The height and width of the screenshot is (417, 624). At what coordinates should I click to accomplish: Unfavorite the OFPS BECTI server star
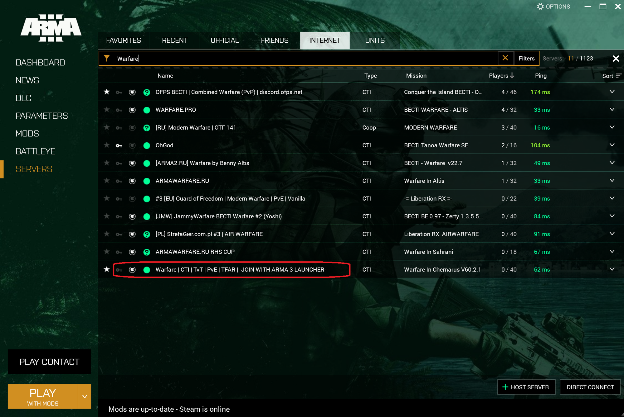(x=107, y=92)
